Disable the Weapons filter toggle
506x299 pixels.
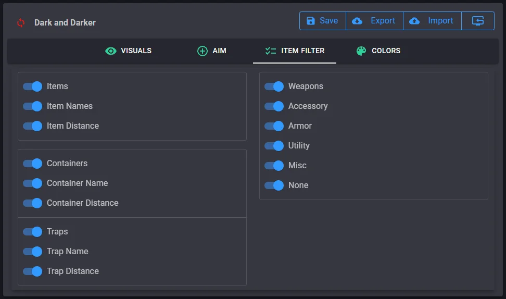click(x=274, y=86)
